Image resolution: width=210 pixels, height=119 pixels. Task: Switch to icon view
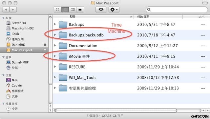58,10
